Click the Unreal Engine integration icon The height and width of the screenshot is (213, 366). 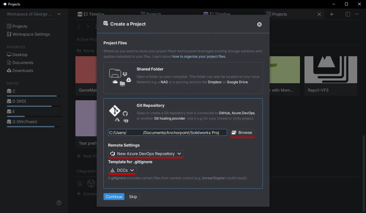[x=80, y=183]
